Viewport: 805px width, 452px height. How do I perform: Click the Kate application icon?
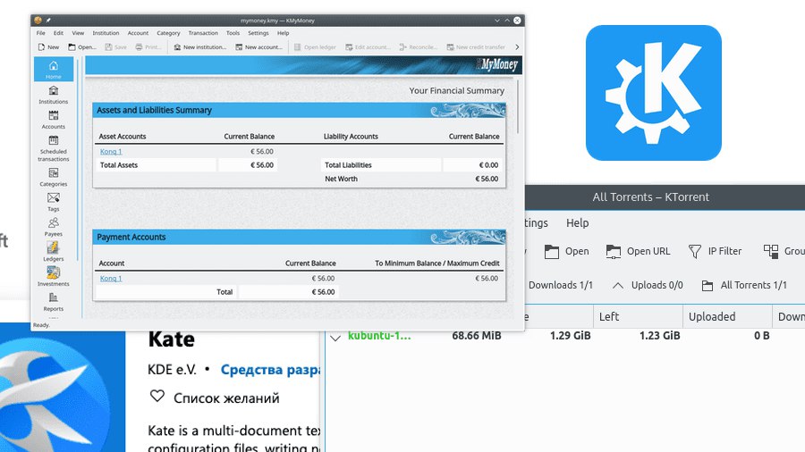pyautogui.click(x=63, y=388)
